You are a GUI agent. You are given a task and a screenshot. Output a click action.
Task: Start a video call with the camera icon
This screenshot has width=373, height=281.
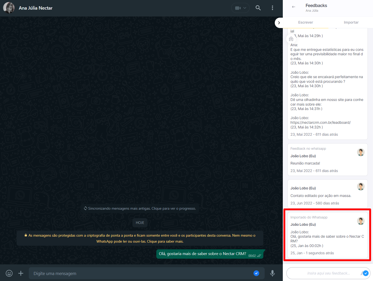click(x=238, y=8)
